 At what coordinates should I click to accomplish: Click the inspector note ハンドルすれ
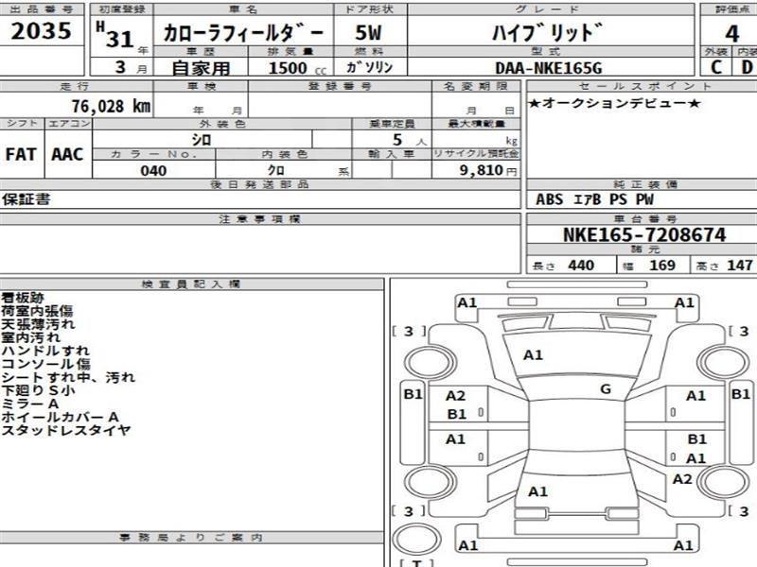point(45,351)
